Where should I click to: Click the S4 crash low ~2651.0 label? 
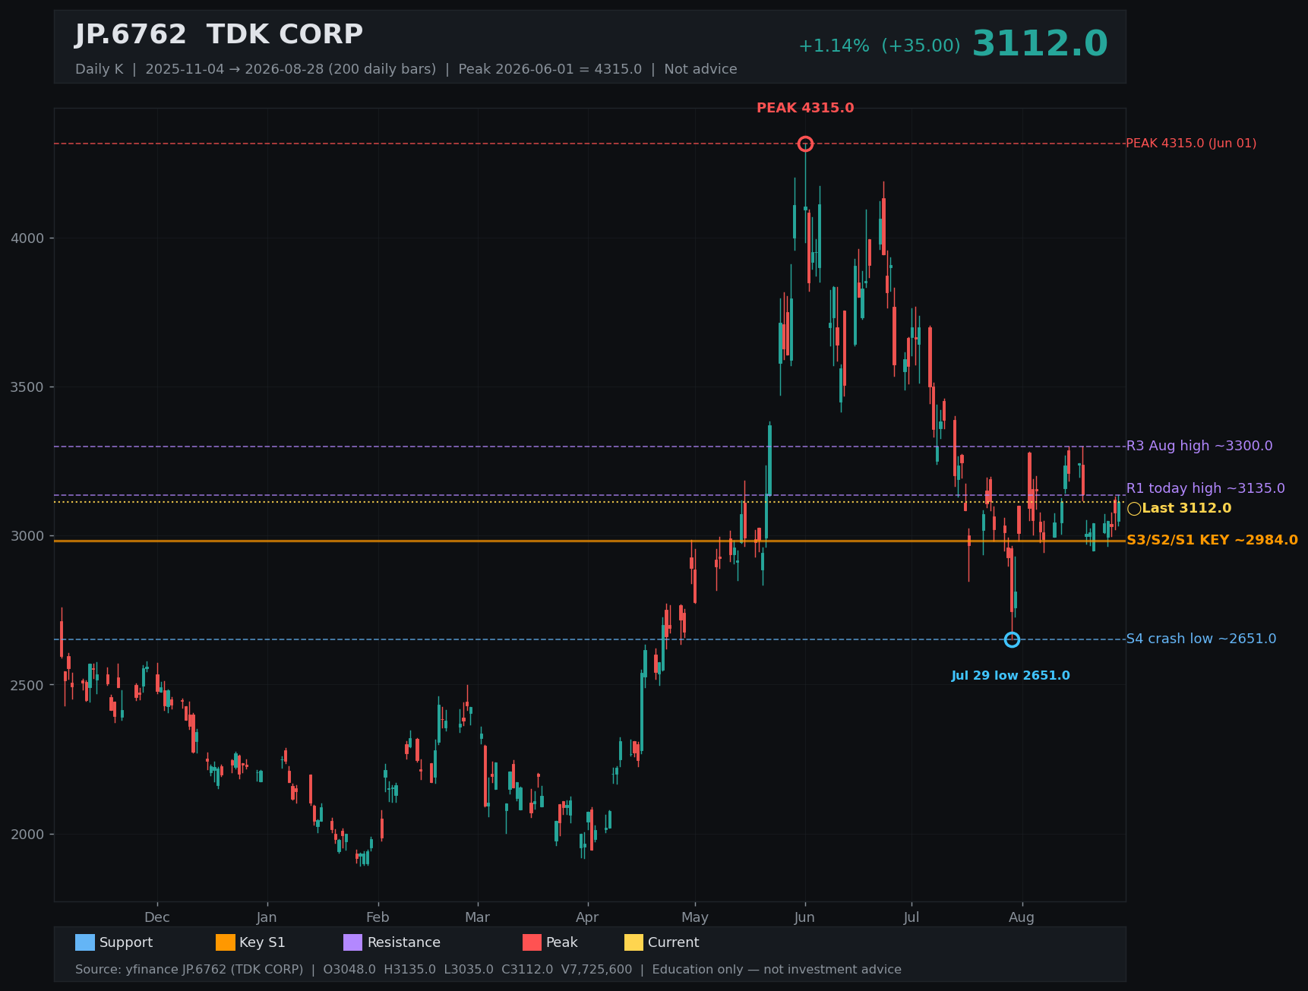point(1201,639)
